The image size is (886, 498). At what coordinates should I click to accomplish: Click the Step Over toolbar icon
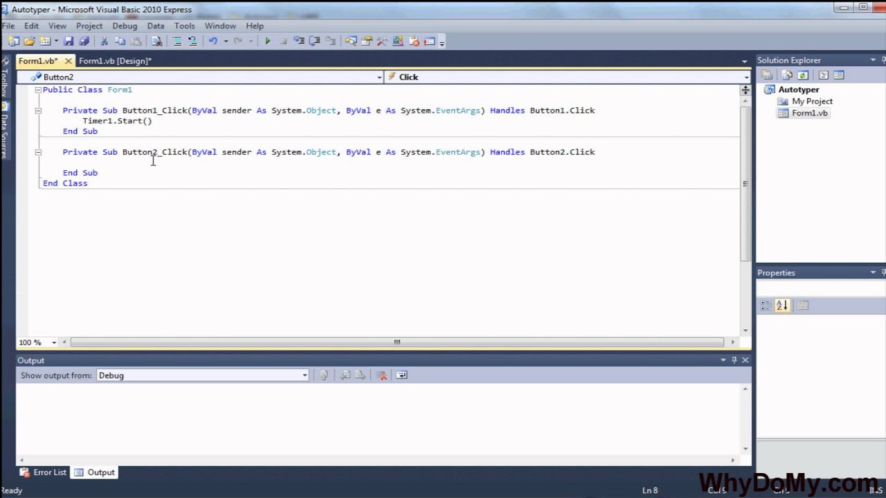pos(314,41)
